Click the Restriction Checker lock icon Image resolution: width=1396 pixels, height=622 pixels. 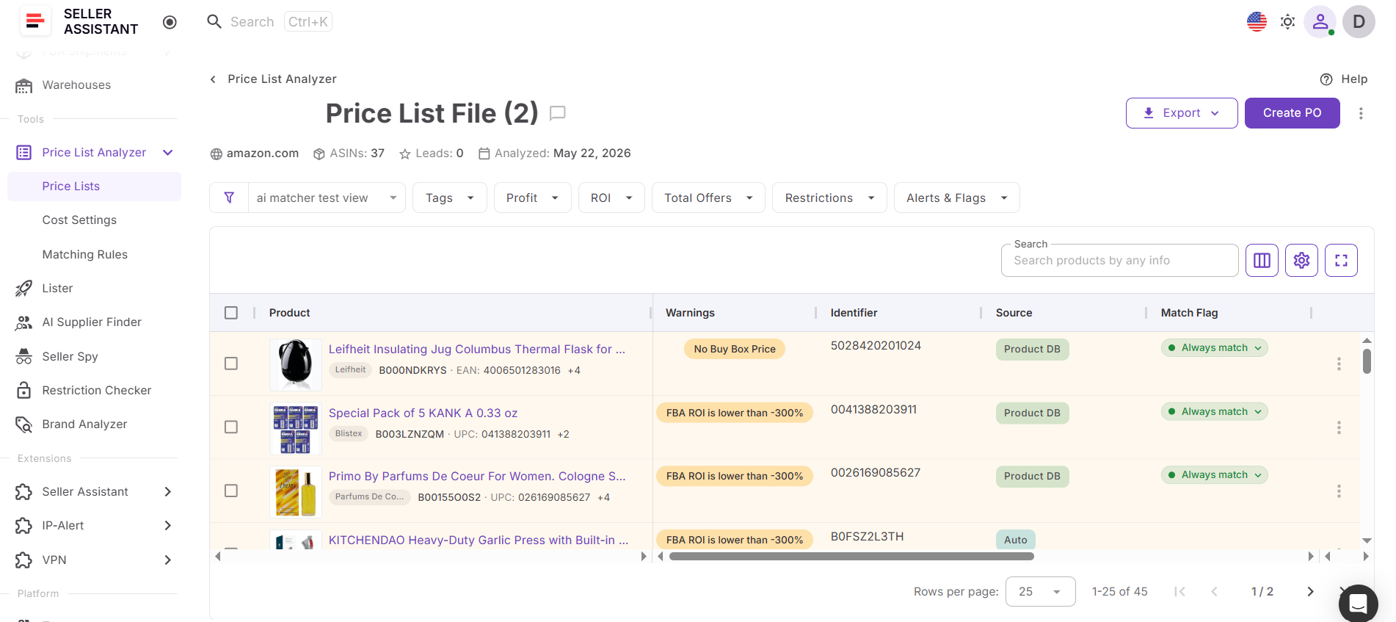tap(24, 390)
